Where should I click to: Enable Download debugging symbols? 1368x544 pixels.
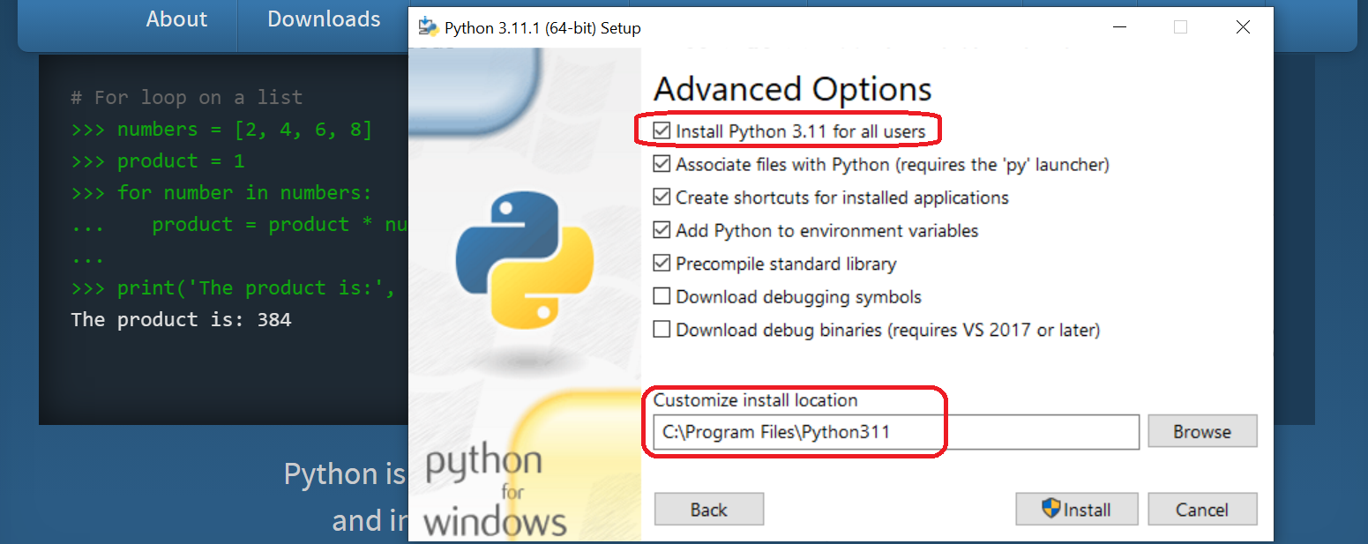[662, 296]
